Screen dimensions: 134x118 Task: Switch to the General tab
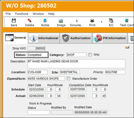16,38
